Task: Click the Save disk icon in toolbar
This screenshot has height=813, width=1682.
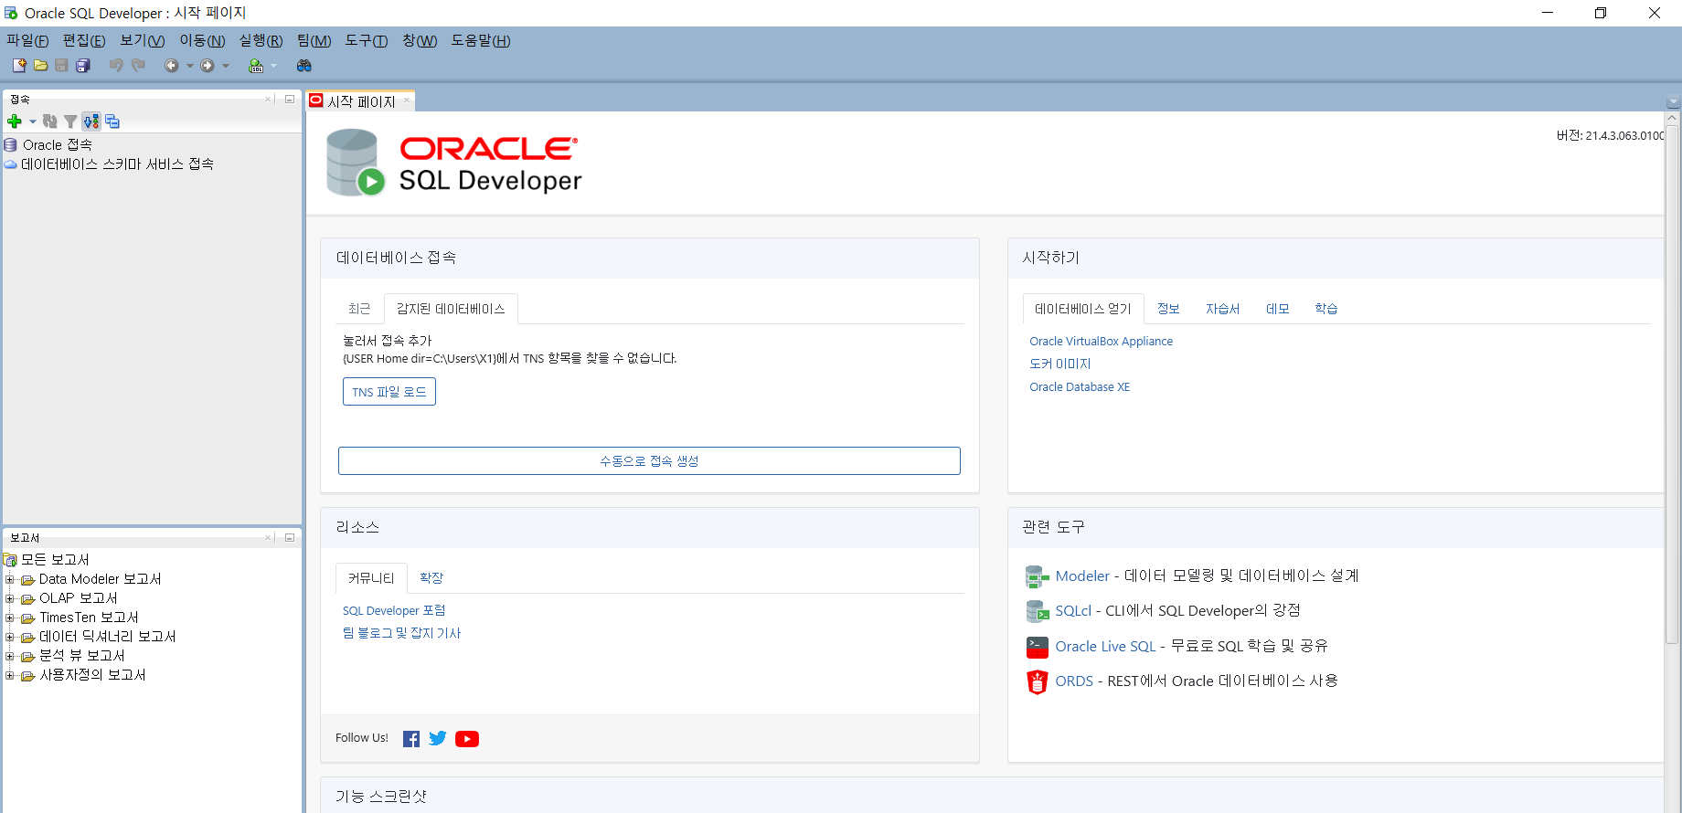Action: [x=61, y=66]
